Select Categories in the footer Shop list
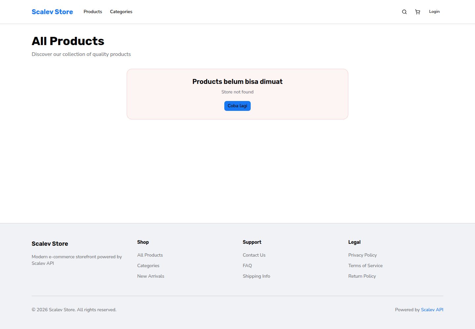 [x=148, y=266]
